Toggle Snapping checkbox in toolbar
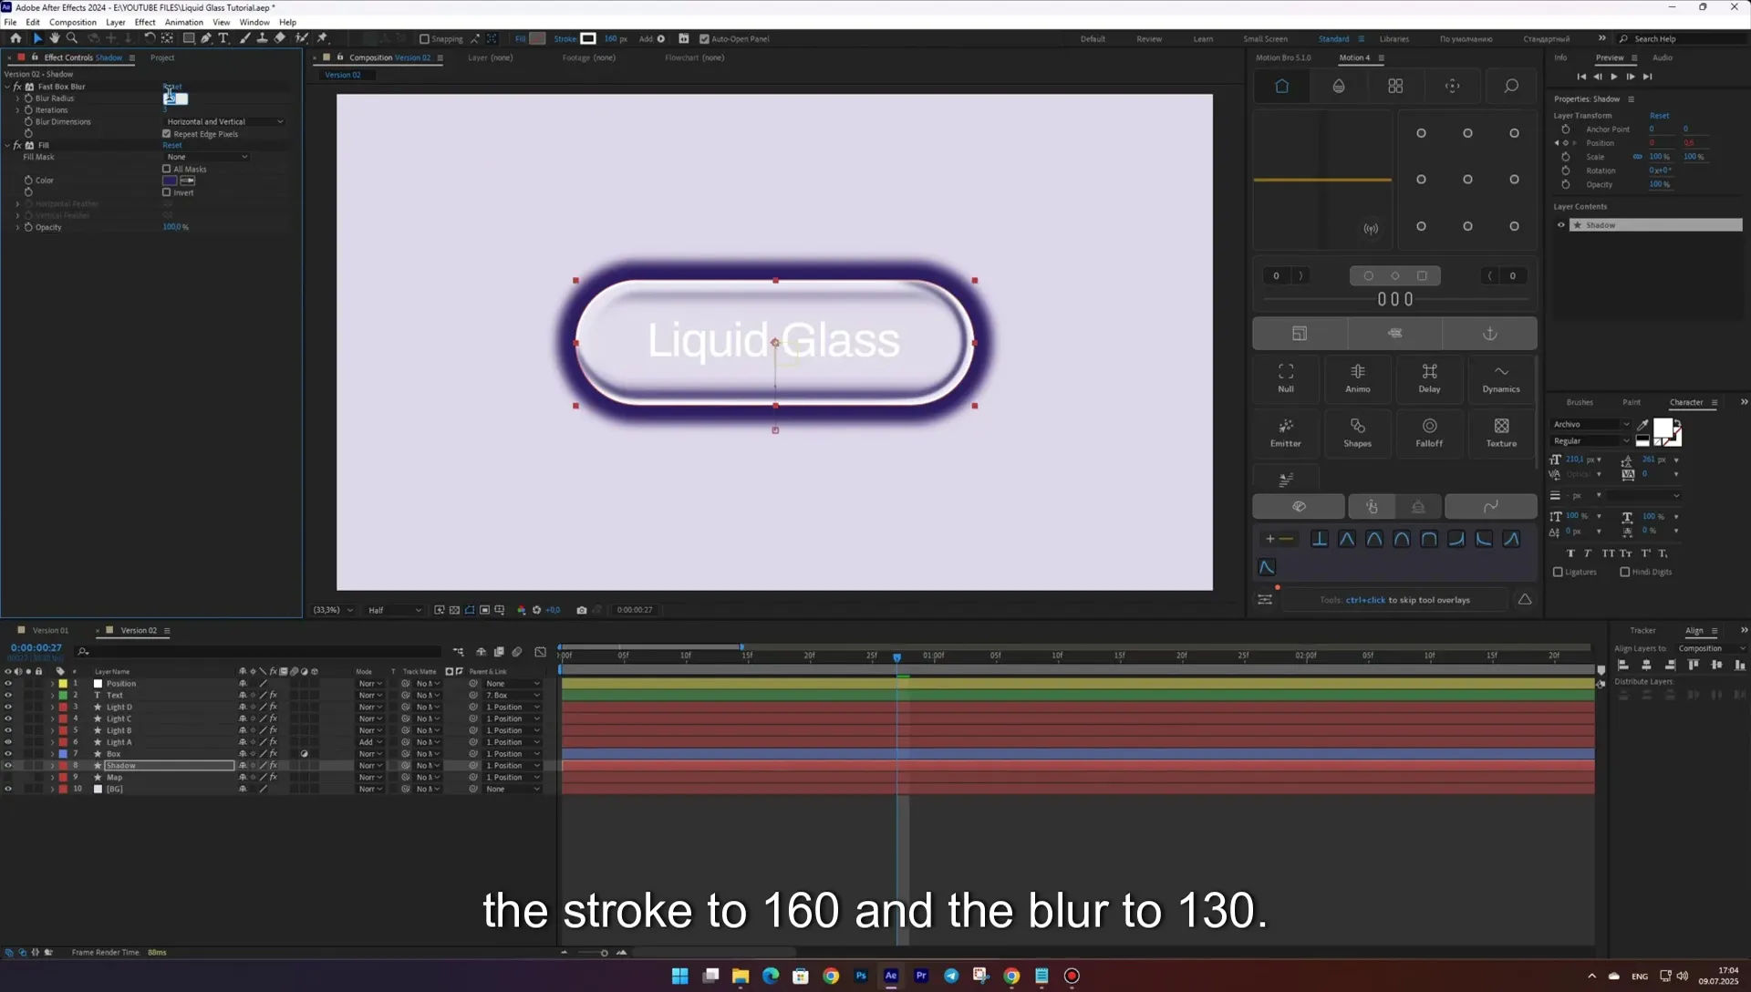Image resolution: width=1751 pixels, height=992 pixels. pos(424,39)
